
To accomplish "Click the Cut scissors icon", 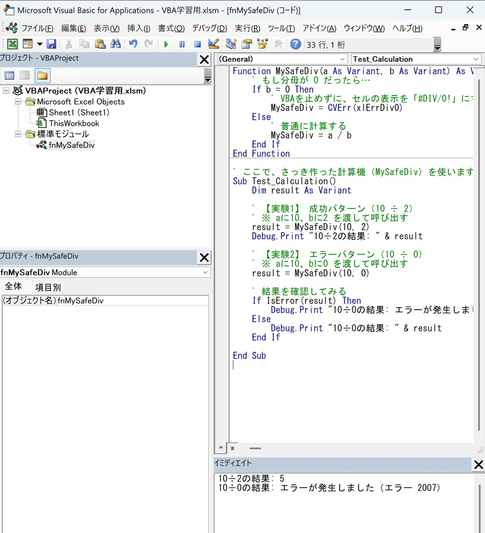I will pyautogui.click(x=69, y=44).
